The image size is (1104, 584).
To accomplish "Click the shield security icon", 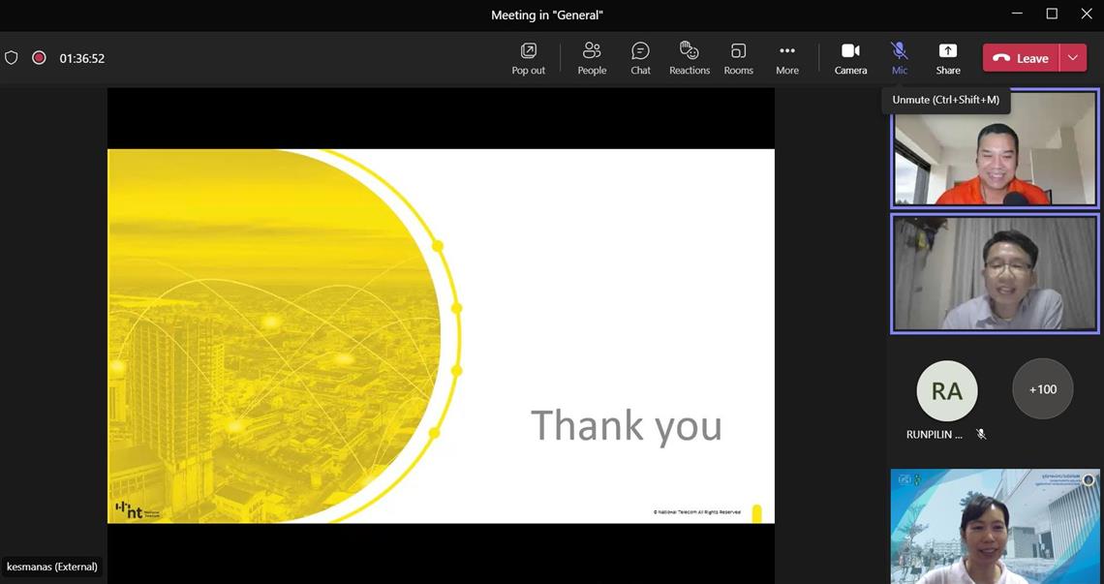I will click(12, 58).
